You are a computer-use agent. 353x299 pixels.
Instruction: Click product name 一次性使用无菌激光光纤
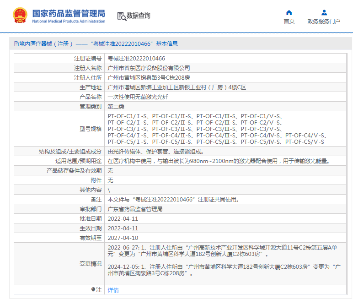138,97
